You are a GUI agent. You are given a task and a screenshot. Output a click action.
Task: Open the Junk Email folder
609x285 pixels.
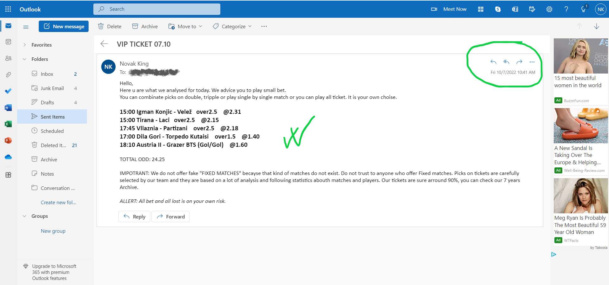pyautogui.click(x=52, y=88)
